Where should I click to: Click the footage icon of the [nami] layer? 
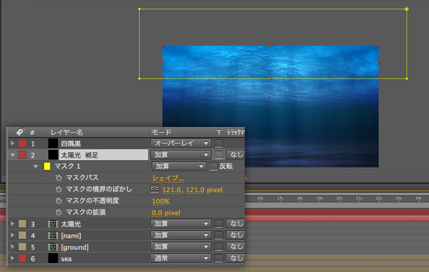pyautogui.click(x=53, y=235)
